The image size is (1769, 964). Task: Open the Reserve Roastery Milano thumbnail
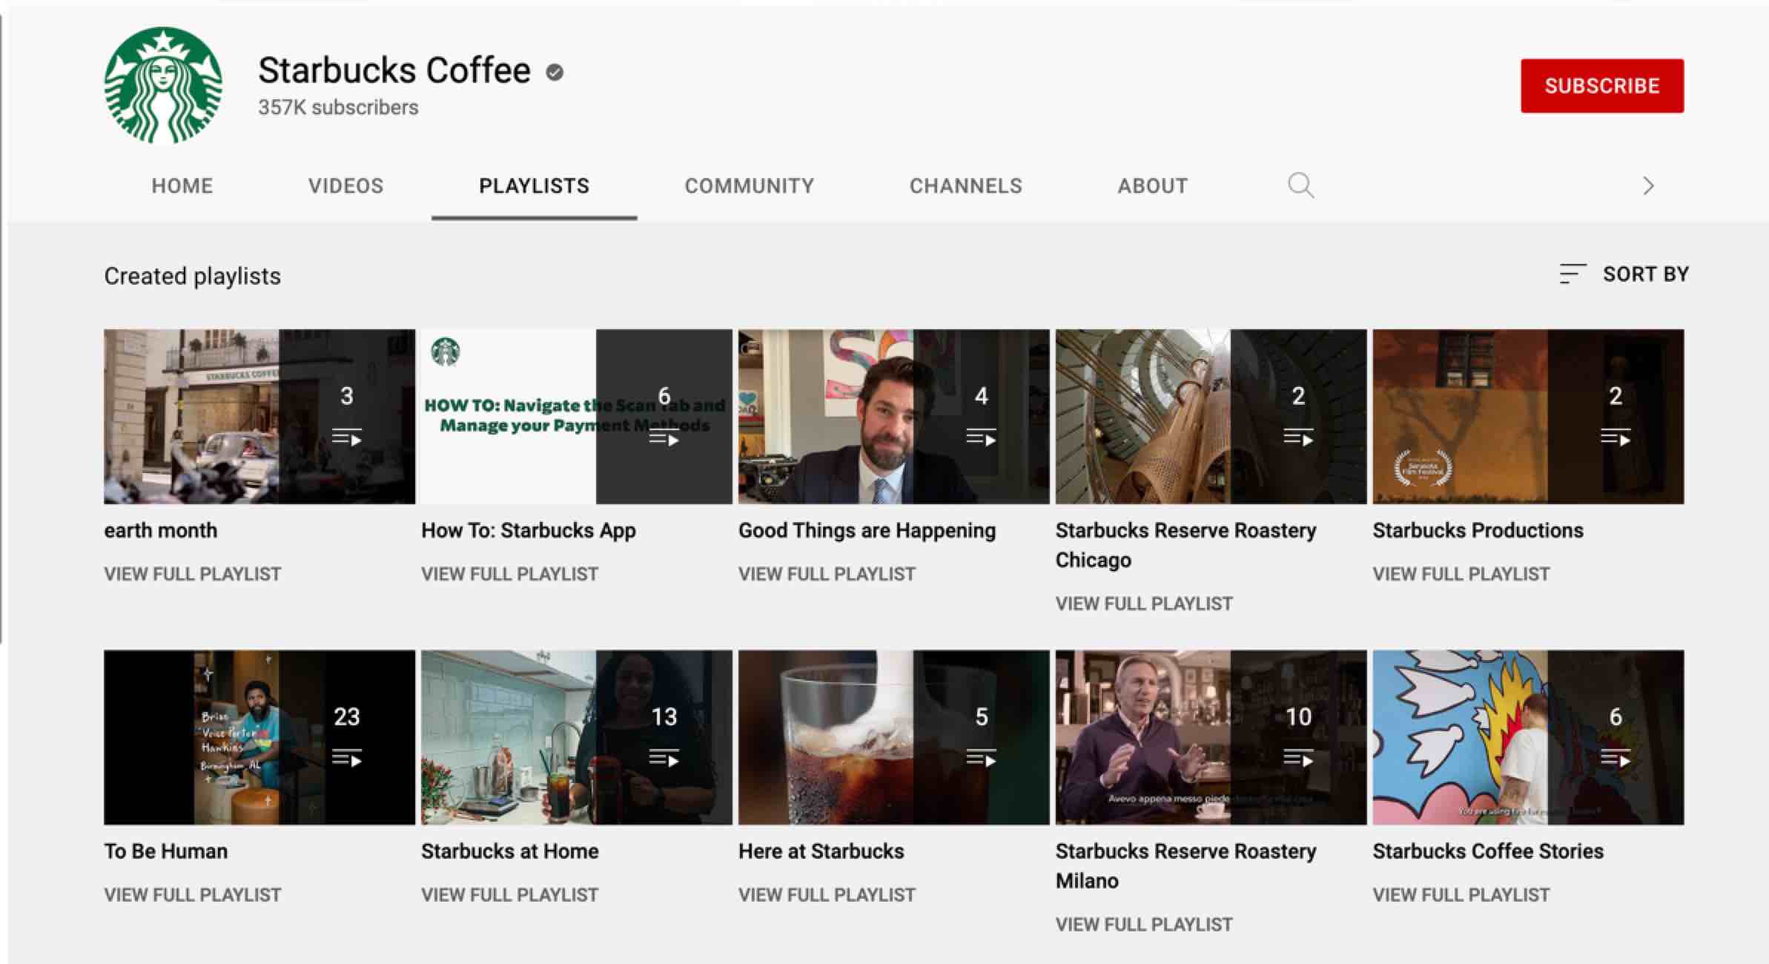pos(1211,738)
